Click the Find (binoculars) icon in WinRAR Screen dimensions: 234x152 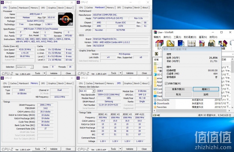pos(211,43)
